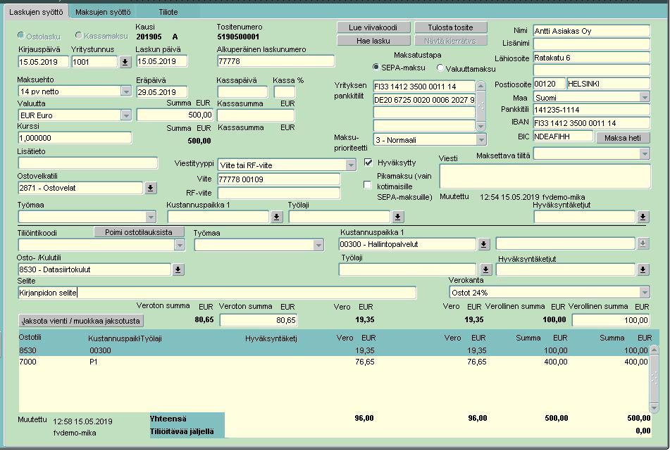This screenshot has height=451, width=670.
Task: Select the 8530 row in the posting table
Action: pos(333,350)
